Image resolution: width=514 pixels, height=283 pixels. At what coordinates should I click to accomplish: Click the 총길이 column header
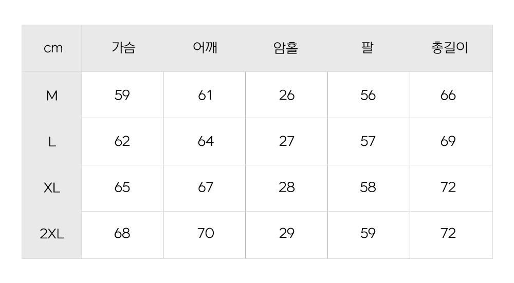[x=450, y=48]
